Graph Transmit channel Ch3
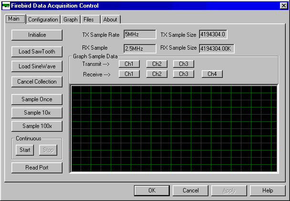The height and width of the screenshot is (201, 290). click(184, 64)
